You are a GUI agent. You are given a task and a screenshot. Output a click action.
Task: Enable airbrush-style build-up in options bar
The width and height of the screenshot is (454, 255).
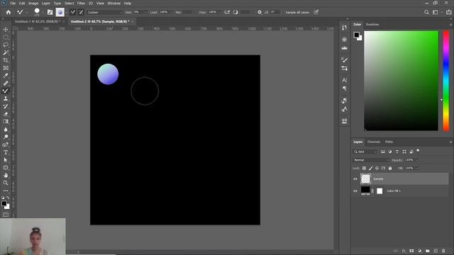point(227,12)
